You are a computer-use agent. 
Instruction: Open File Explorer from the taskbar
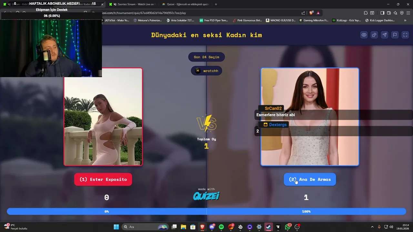click(183, 227)
